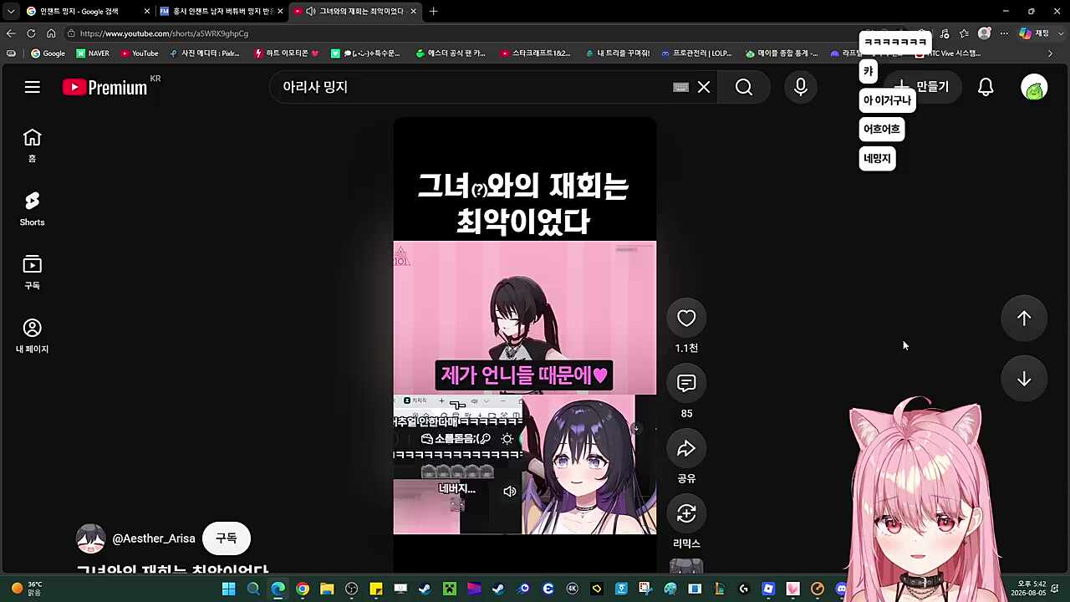Open File Explorer from the taskbar
Image resolution: width=1070 pixels, height=602 pixels.
coord(327,589)
